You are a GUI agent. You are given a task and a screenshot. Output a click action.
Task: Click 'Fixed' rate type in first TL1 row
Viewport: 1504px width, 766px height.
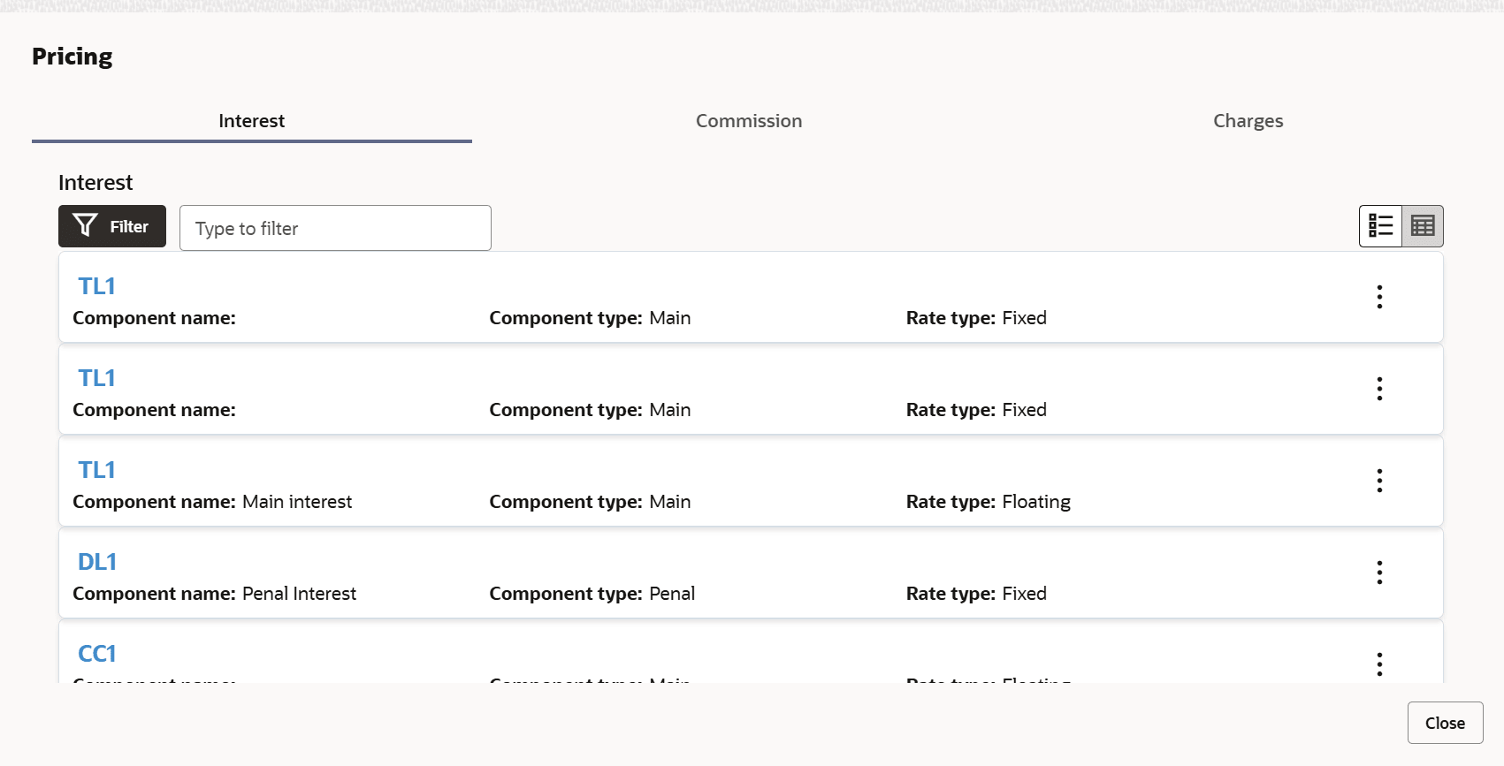(1024, 318)
